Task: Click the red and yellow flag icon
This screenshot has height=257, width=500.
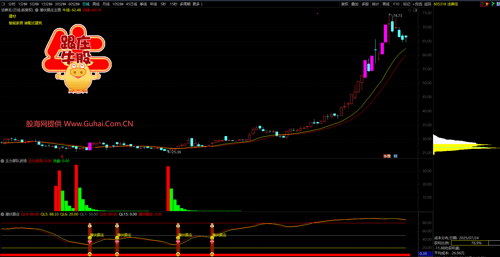Action: [488, 4]
